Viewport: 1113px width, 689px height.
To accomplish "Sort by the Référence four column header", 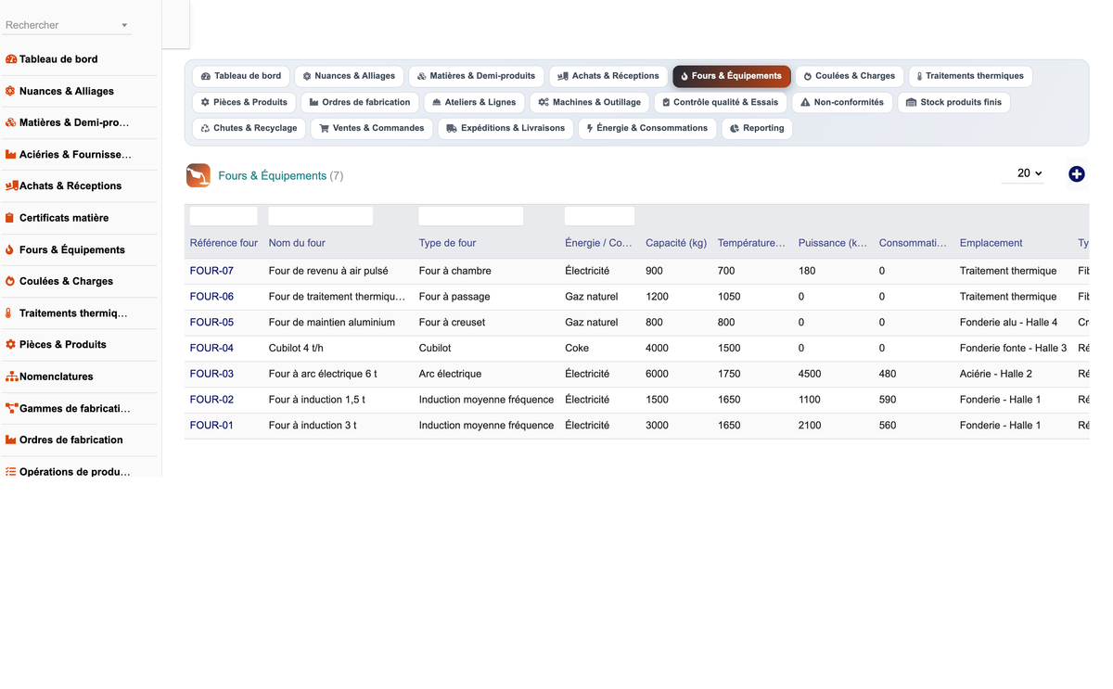I will click(224, 243).
